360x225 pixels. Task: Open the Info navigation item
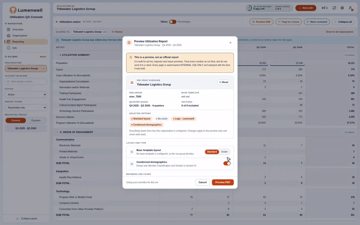26,48
